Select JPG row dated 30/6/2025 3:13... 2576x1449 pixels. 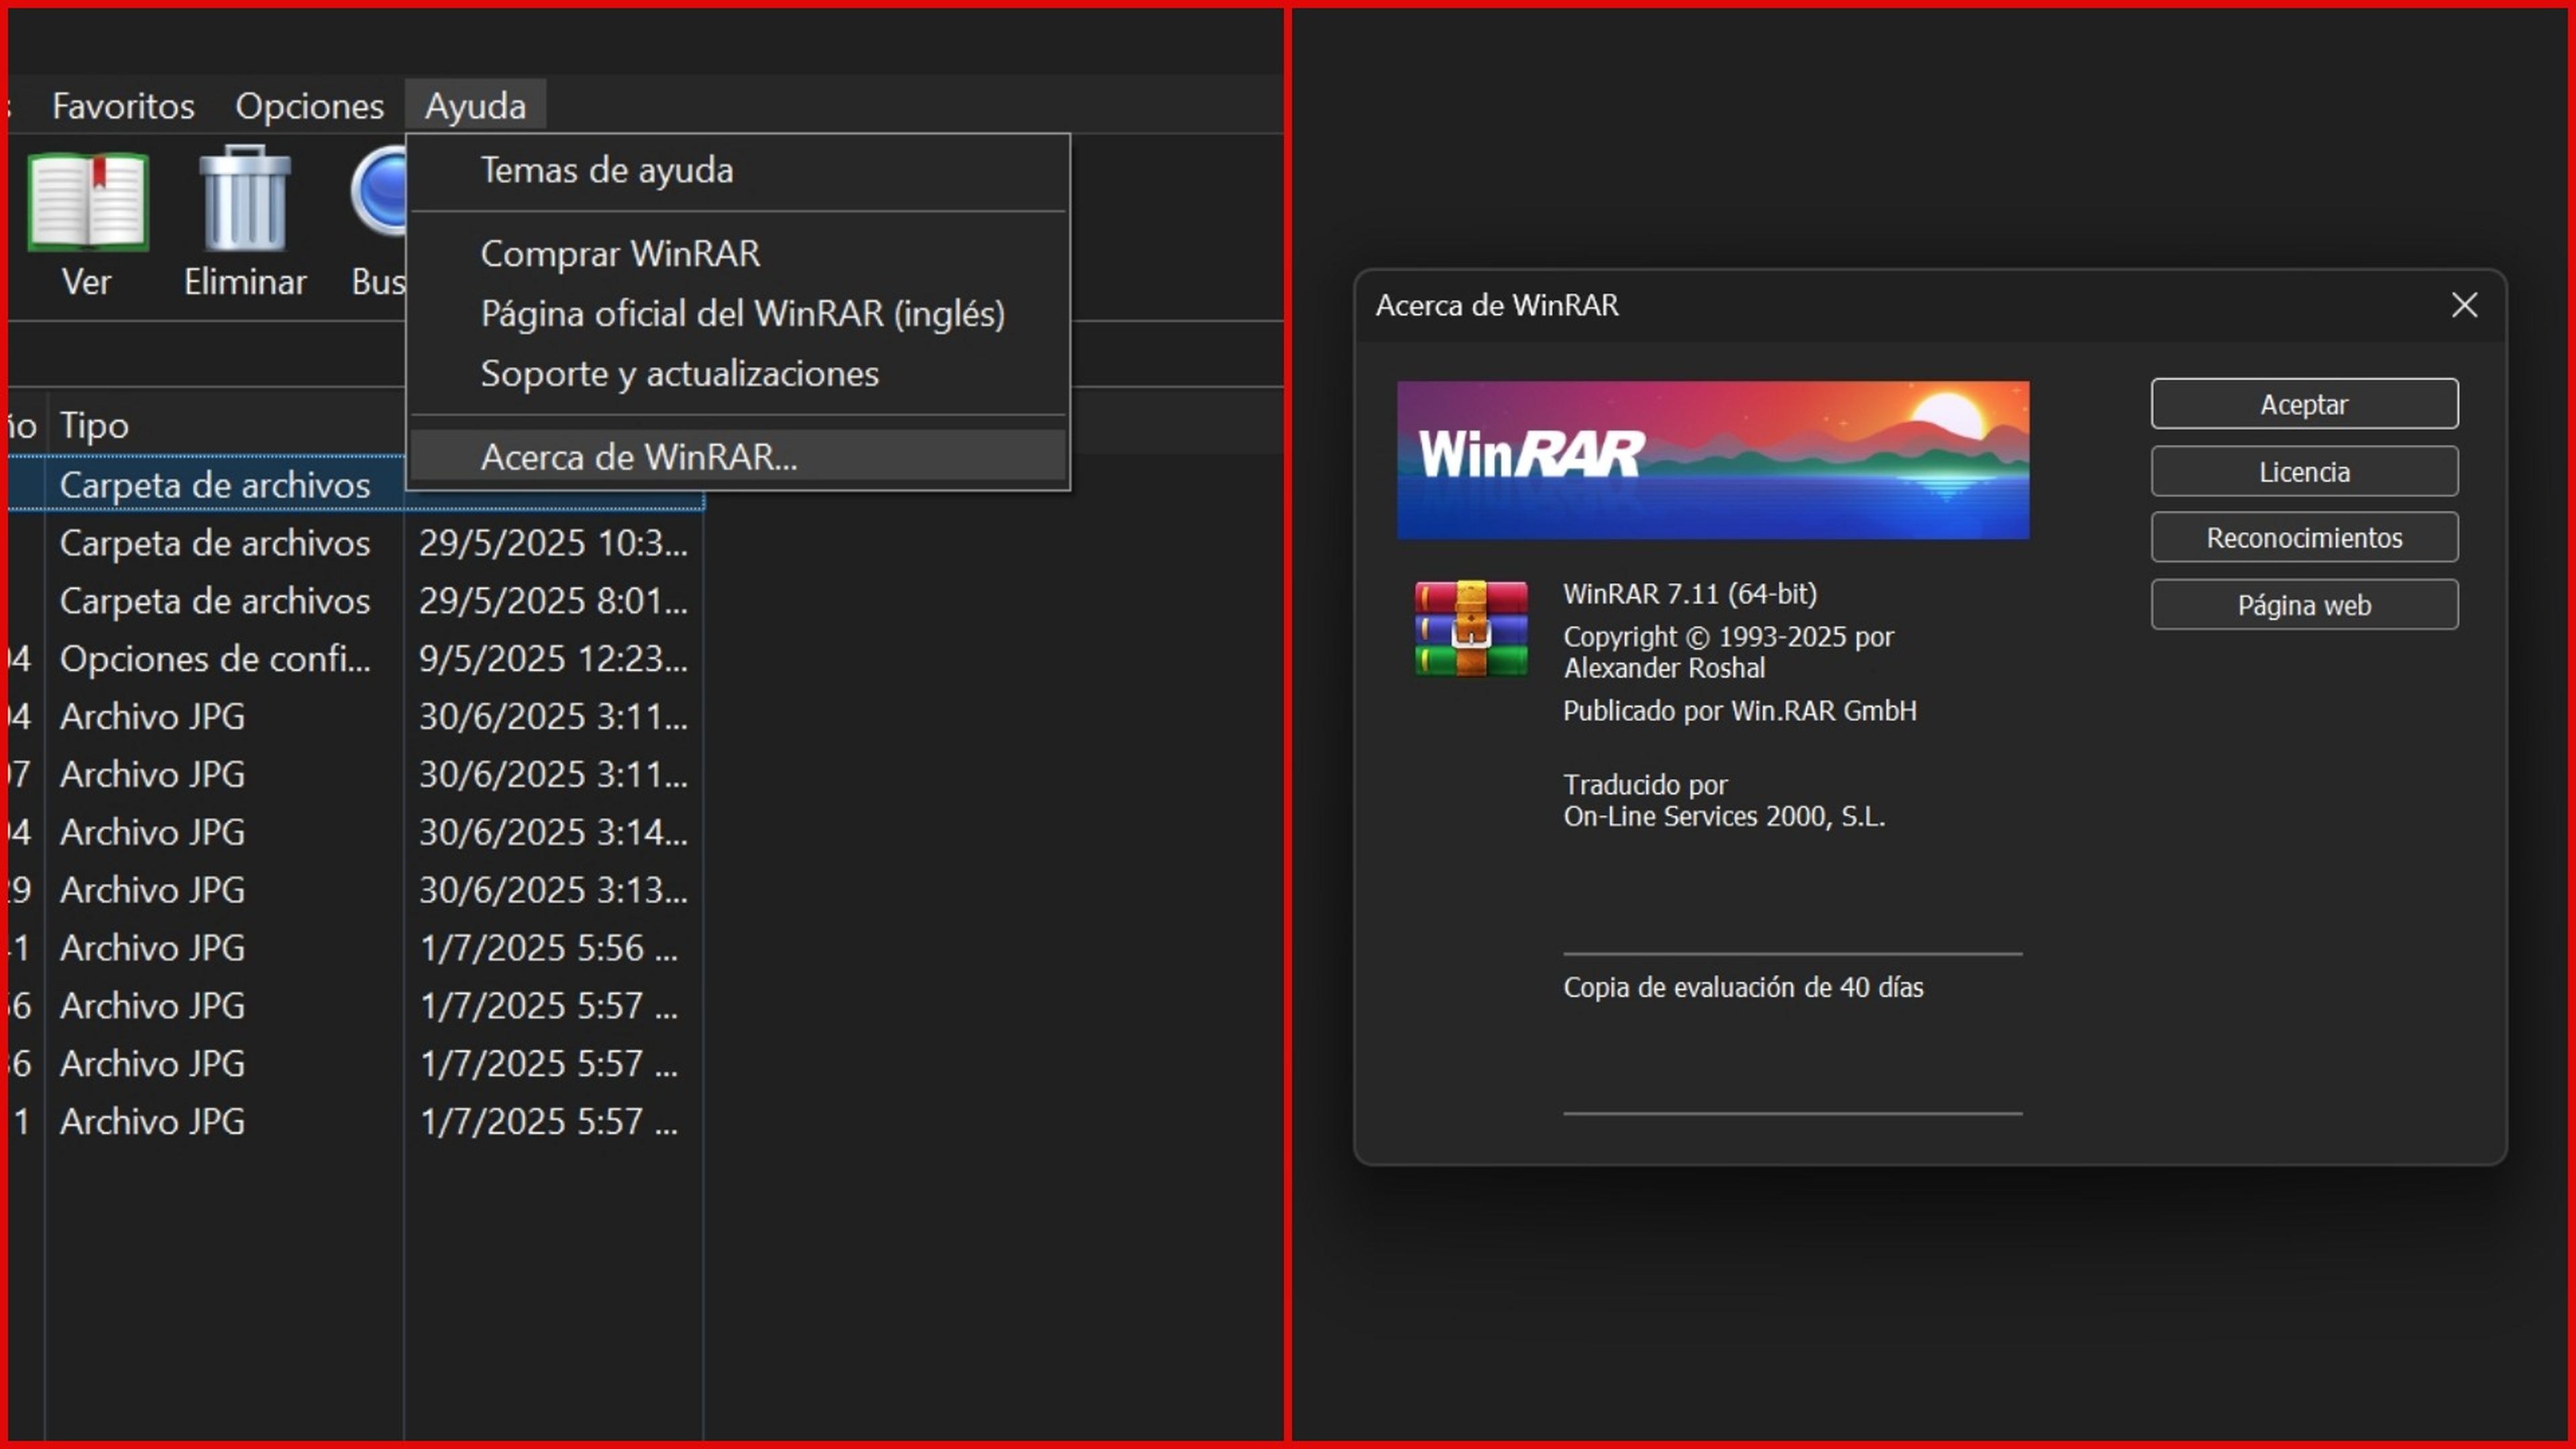(x=355, y=890)
